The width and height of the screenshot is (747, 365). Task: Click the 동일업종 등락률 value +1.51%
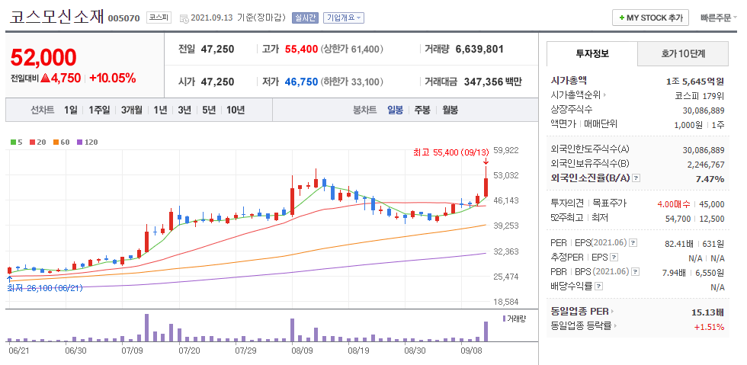pos(709,327)
